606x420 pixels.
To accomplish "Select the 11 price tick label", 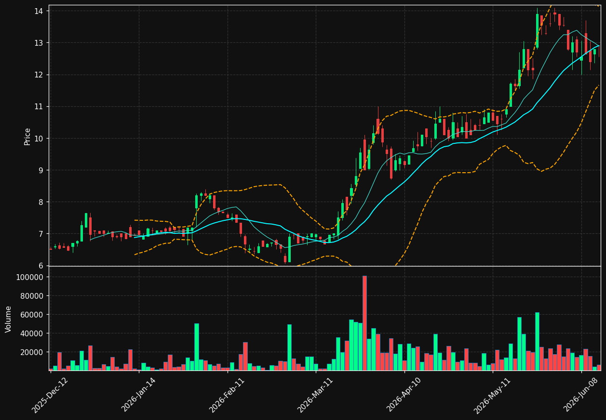I will [x=39, y=106].
